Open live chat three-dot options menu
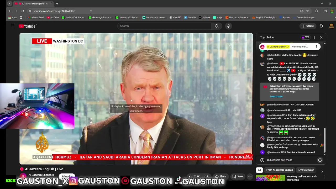The image size is (336, 189). click(314, 37)
